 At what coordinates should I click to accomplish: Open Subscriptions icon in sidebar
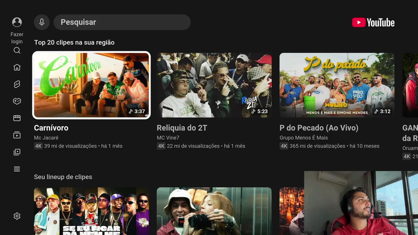pyautogui.click(x=17, y=135)
